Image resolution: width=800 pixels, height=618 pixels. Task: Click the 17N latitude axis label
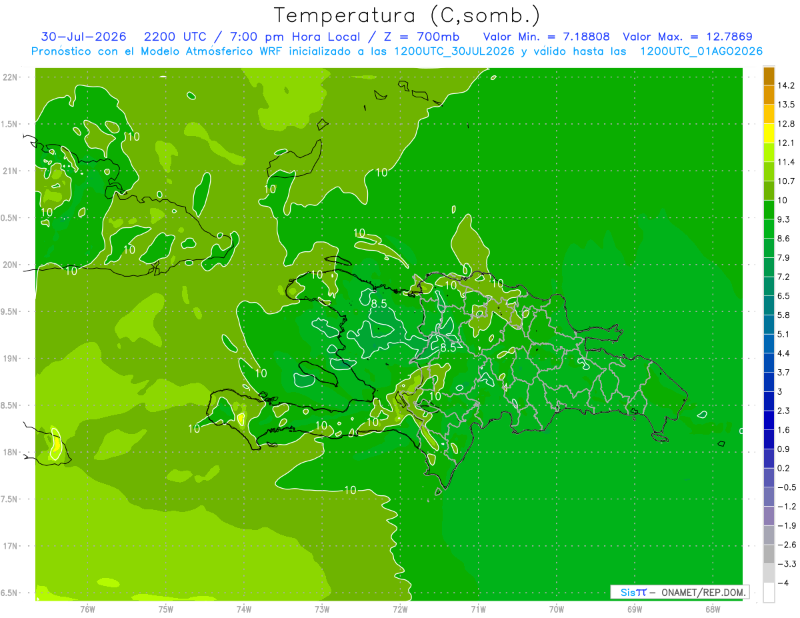(x=10, y=546)
